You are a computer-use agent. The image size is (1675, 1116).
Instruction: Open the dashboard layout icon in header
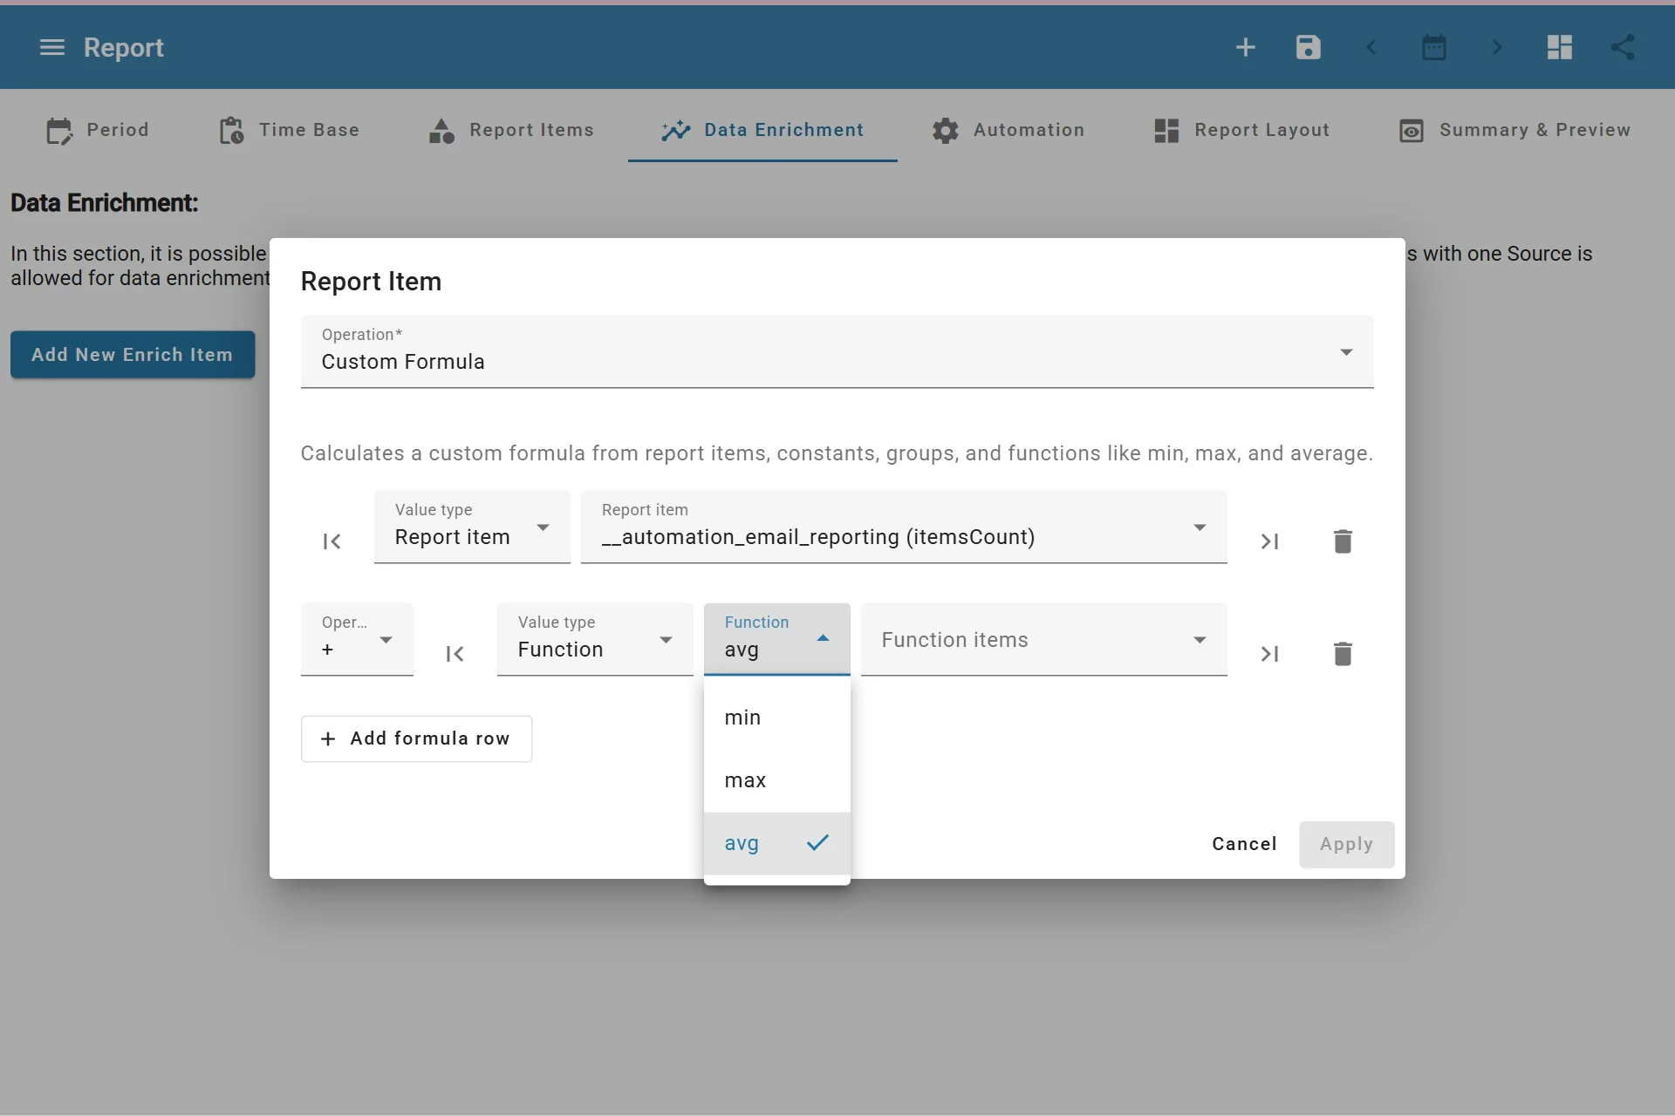(x=1560, y=47)
